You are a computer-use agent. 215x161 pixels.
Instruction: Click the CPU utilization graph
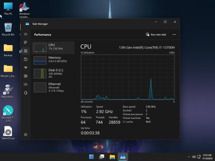pos(128,77)
